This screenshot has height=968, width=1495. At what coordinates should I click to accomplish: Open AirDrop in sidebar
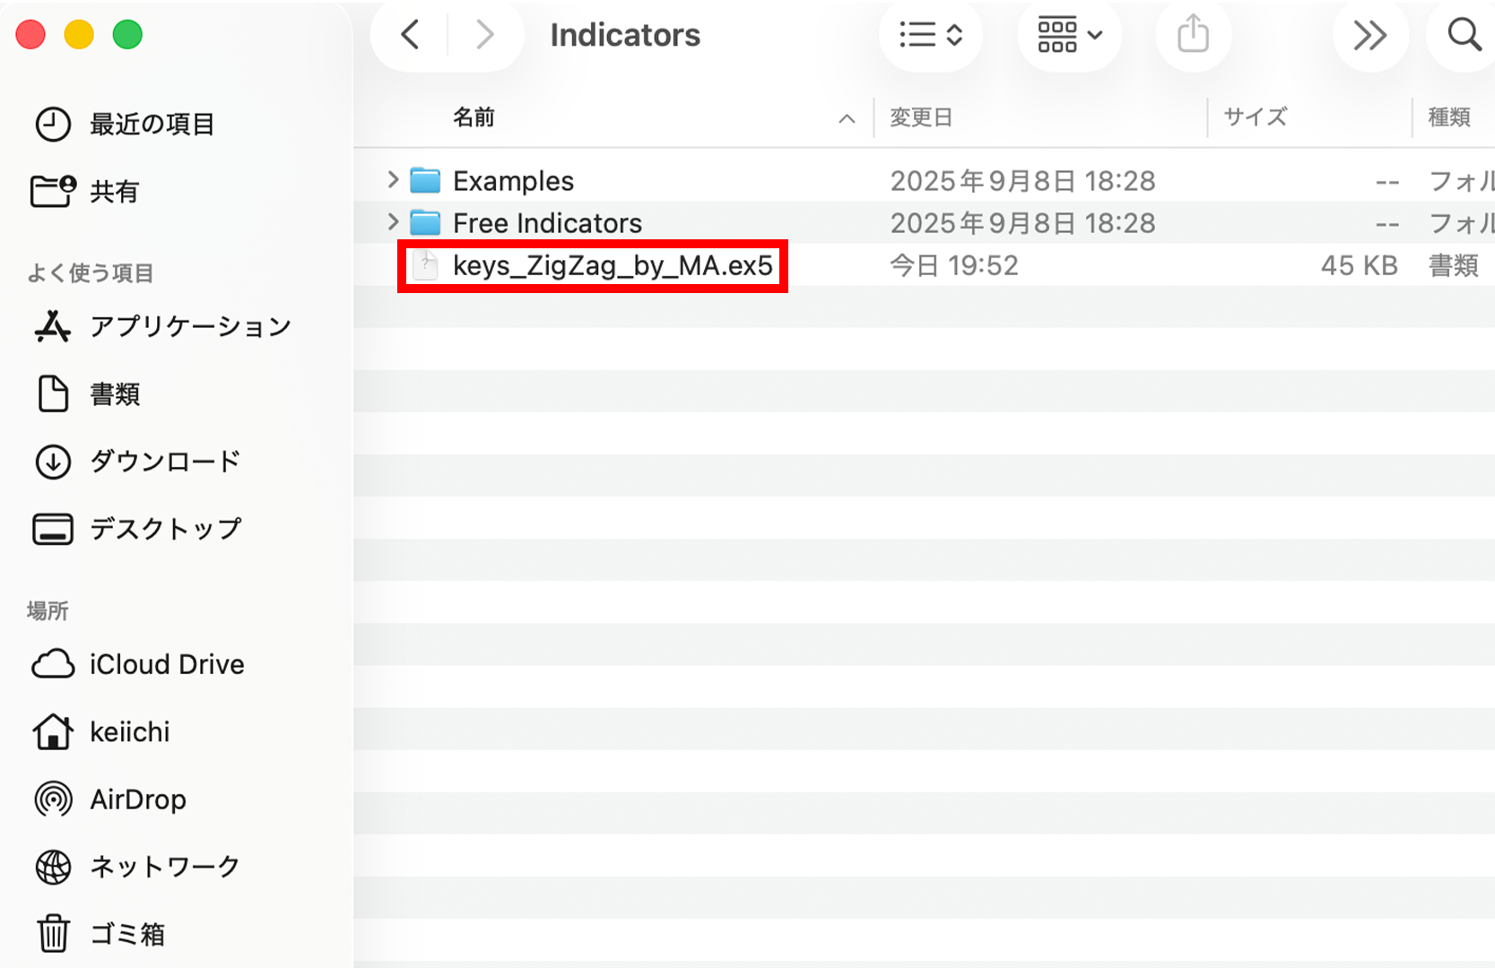point(138,799)
